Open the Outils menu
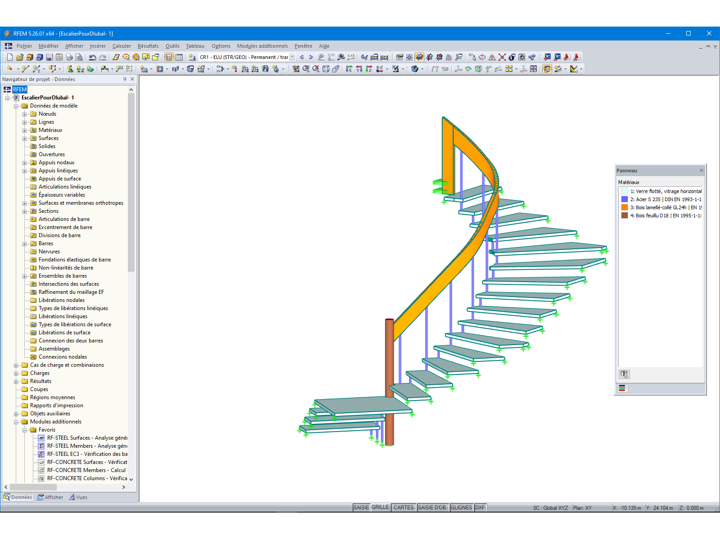The width and height of the screenshot is (720, 540). click(x=172, y=46)
